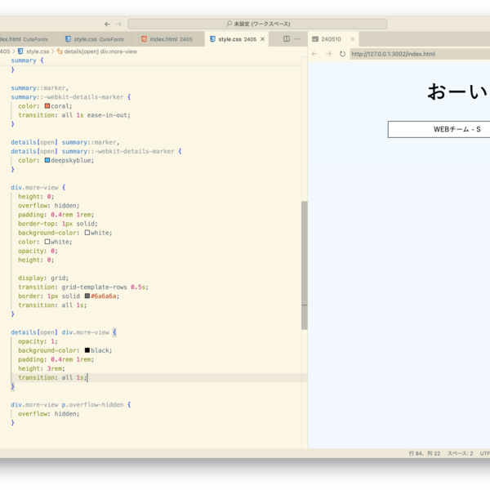Open the index.html 2405 tab
Screen dimensions: 490x490
pos(171,39)
